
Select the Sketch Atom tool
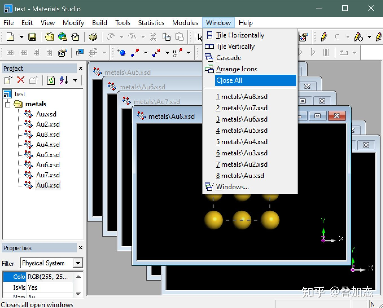(122, 52)
